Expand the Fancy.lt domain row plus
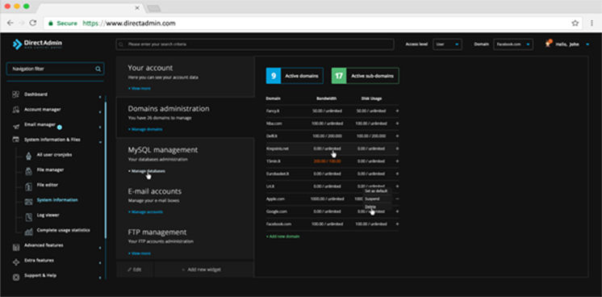 [397, 111]
